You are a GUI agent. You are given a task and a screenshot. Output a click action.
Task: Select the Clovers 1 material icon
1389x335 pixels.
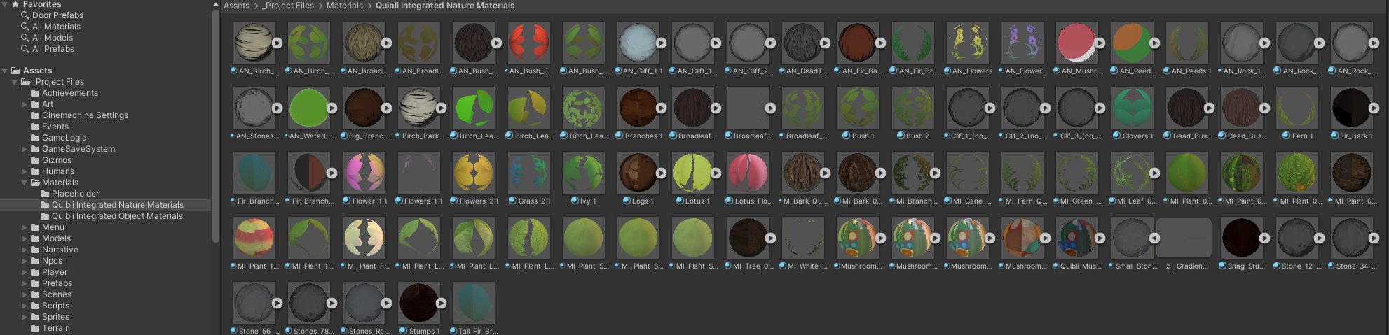click(1132, 108)
